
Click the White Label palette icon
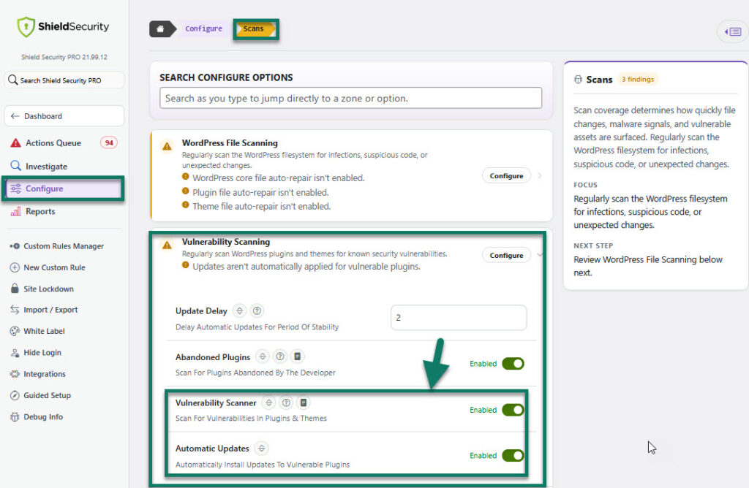[15, 331]
